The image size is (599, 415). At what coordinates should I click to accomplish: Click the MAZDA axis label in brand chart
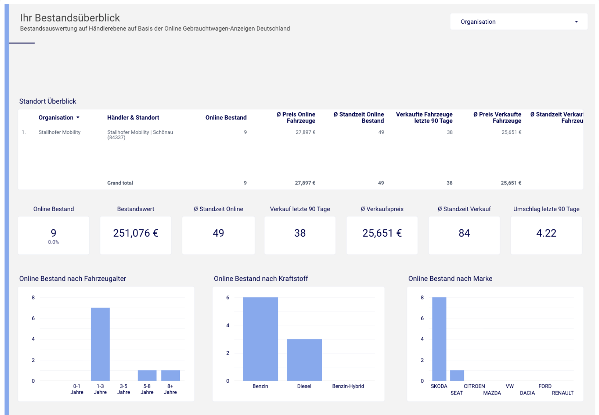click(x=492, y=393)
